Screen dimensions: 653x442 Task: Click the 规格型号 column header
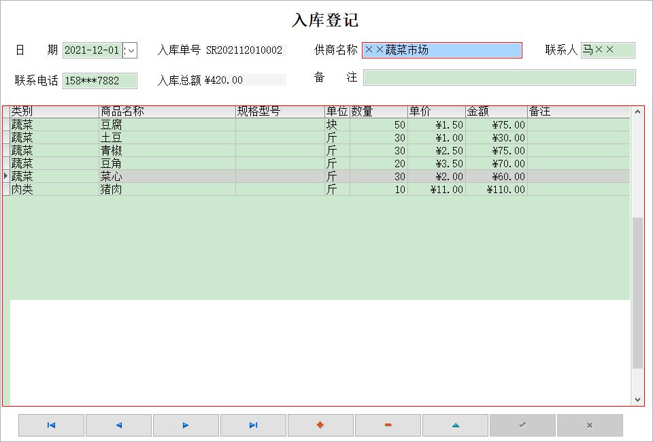[x=280, y=112]
